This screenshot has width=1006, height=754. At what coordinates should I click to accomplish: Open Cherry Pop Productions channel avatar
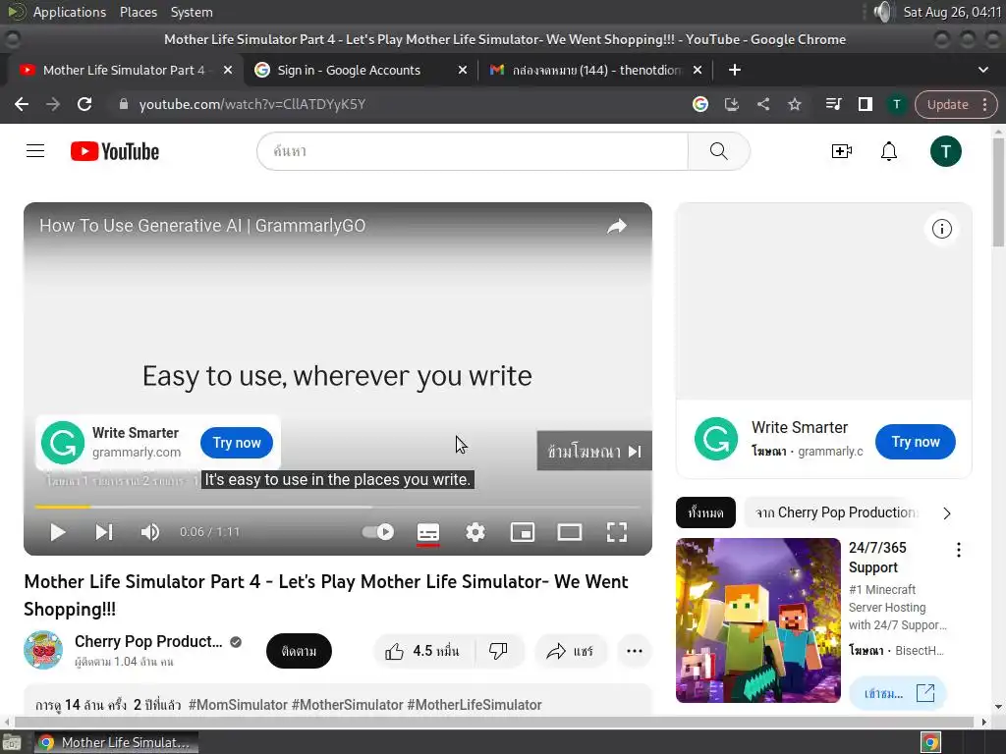pos(43,650)
